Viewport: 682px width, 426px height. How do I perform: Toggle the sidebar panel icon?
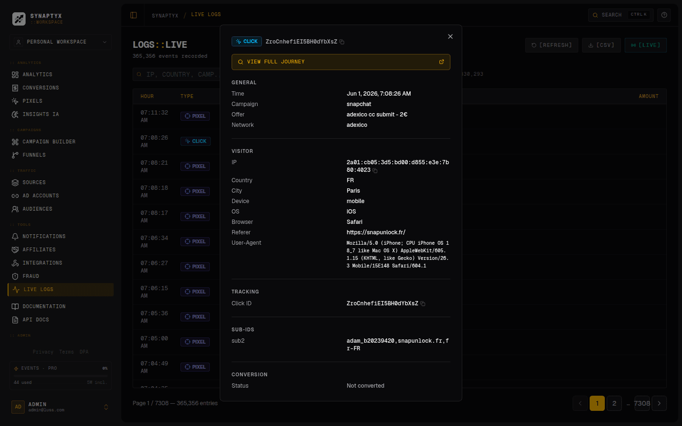click(x=134, y=15)
